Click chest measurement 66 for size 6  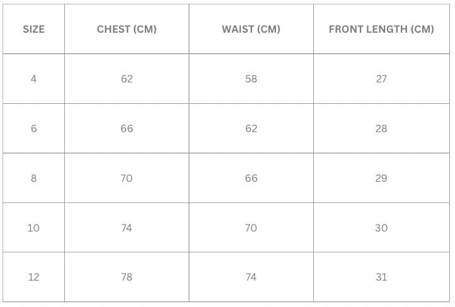click(x=127, y=128)
